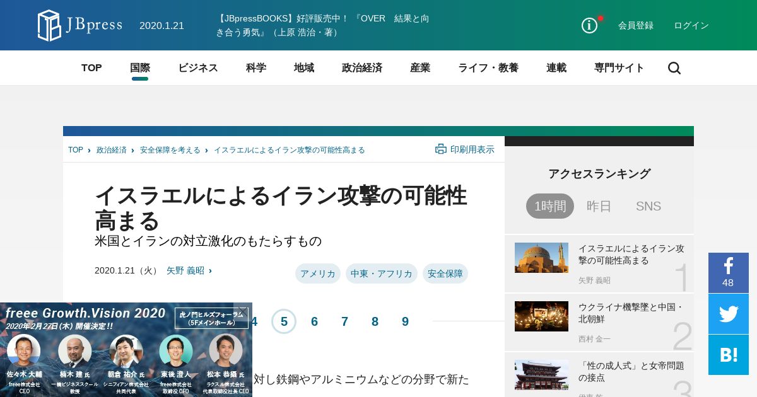The image size is (757, 397).
Task: Open 会員登録 registration link
Action: (x=636, y=25)
